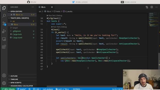Click the 'assert!' macro on line 57
Screen dimensions: 160x90
pyautogui.click(x=60, y=41)
